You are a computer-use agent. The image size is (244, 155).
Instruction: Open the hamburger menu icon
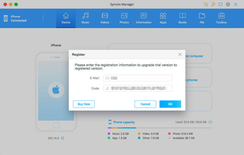(236, 5)
